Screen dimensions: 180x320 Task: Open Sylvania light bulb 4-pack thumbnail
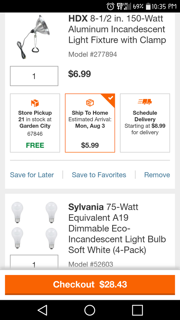click(34, 225)
